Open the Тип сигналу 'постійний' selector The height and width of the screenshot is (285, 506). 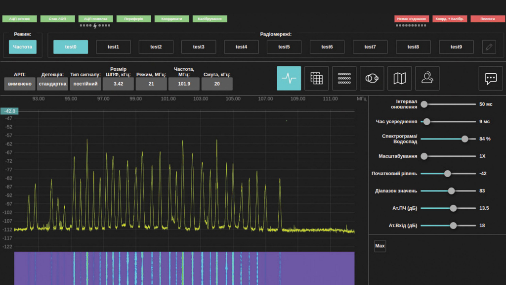tap(86, 84)
